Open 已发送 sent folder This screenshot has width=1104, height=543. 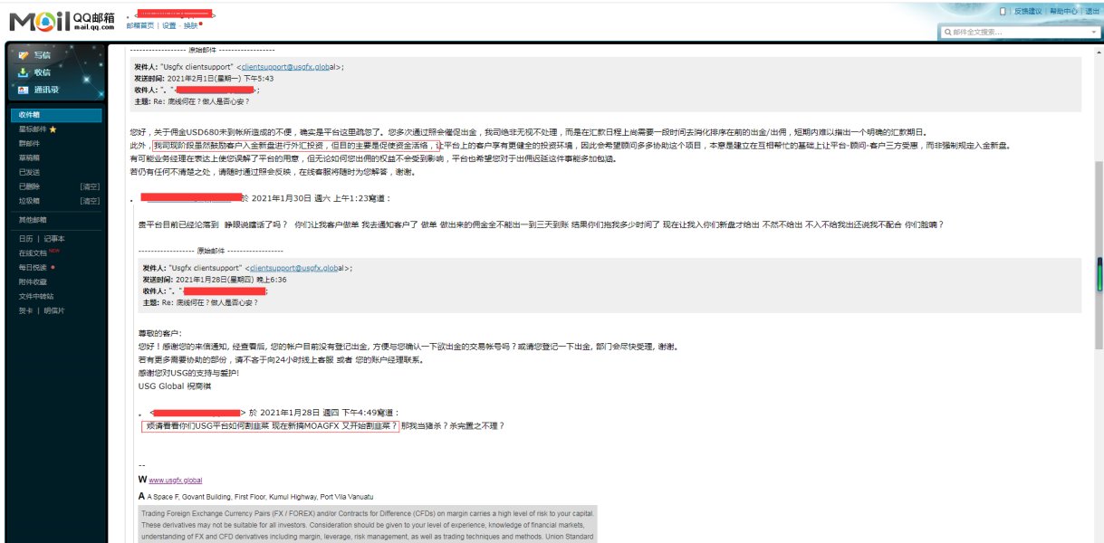[x=30, y=172]
